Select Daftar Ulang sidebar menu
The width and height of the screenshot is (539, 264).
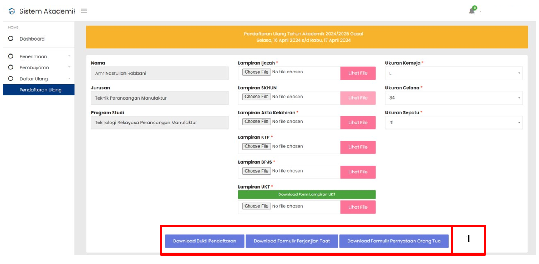point(34,79)
